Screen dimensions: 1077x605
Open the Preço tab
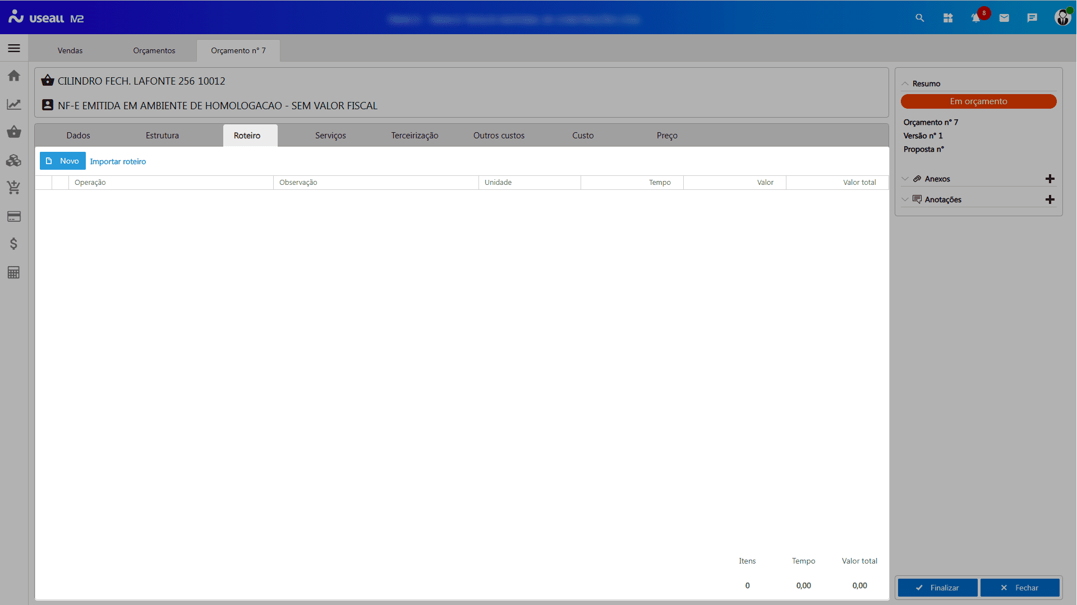[x=667, y=136]
